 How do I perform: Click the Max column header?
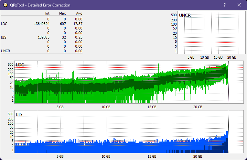tap(62, 13)
